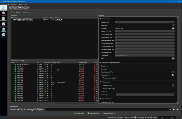Toggle checkbox of subtitle track ID 4
The width and height of the screenshot is (182, 119).
tap(14, 72)
